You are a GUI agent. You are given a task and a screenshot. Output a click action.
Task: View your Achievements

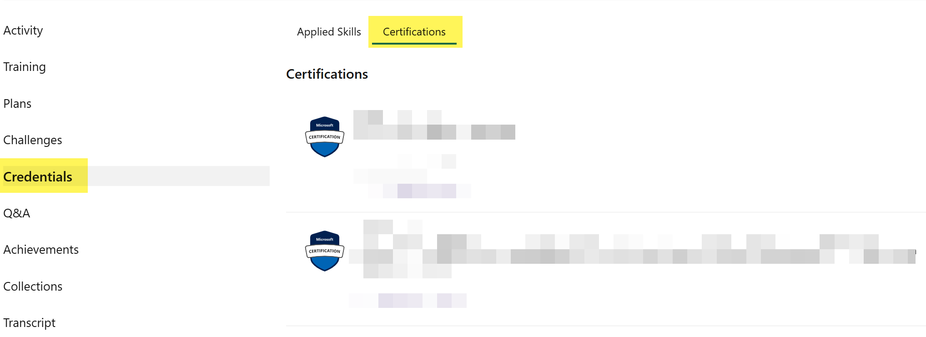[41, 250]
